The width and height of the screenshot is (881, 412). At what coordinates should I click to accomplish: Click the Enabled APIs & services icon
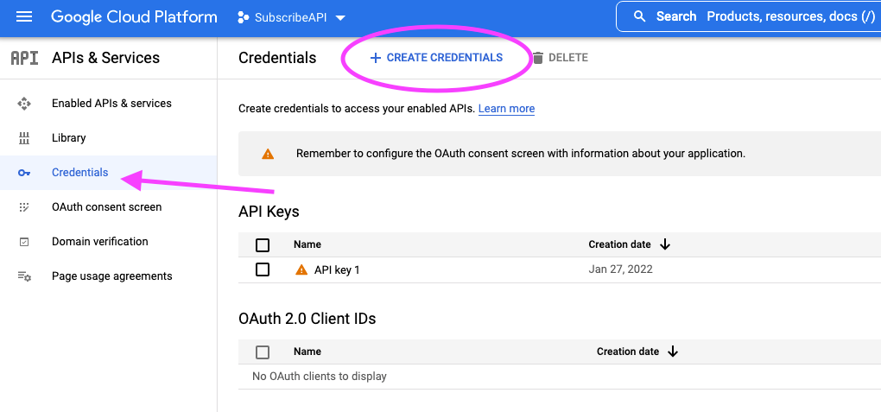[24, 104]
